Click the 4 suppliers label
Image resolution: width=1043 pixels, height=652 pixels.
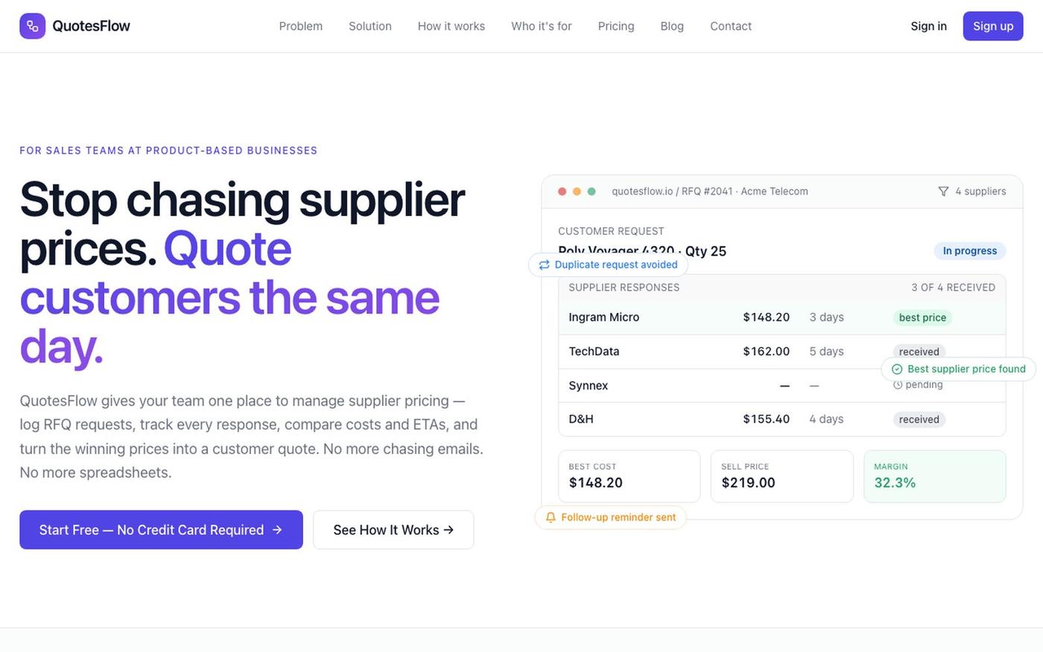(x=980, y=192)
